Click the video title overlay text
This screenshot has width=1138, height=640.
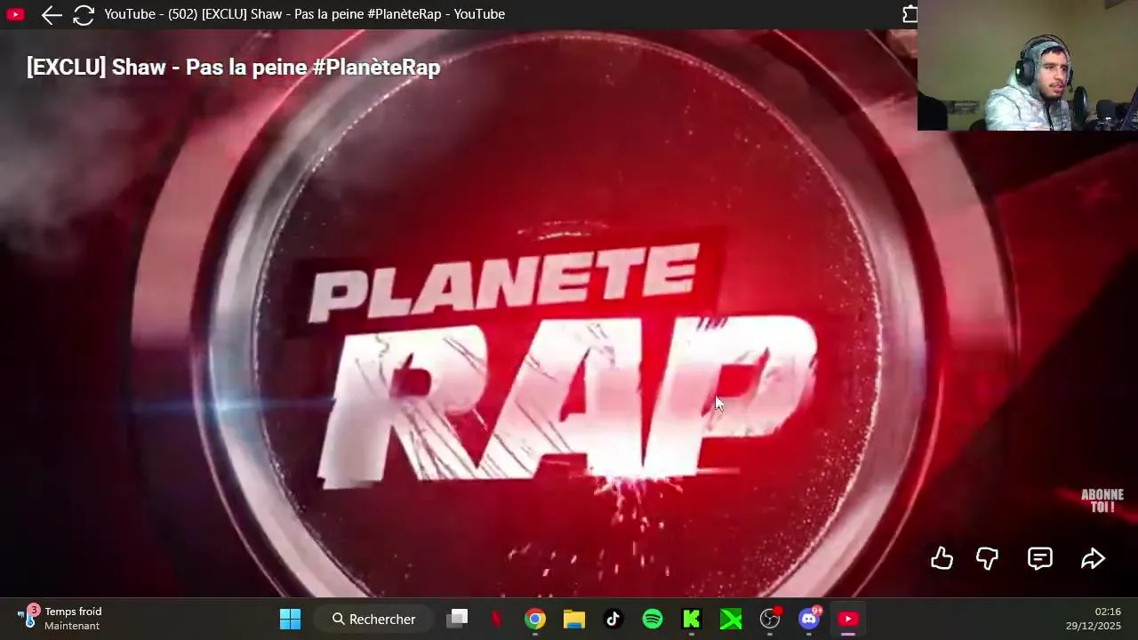(233, 67)
